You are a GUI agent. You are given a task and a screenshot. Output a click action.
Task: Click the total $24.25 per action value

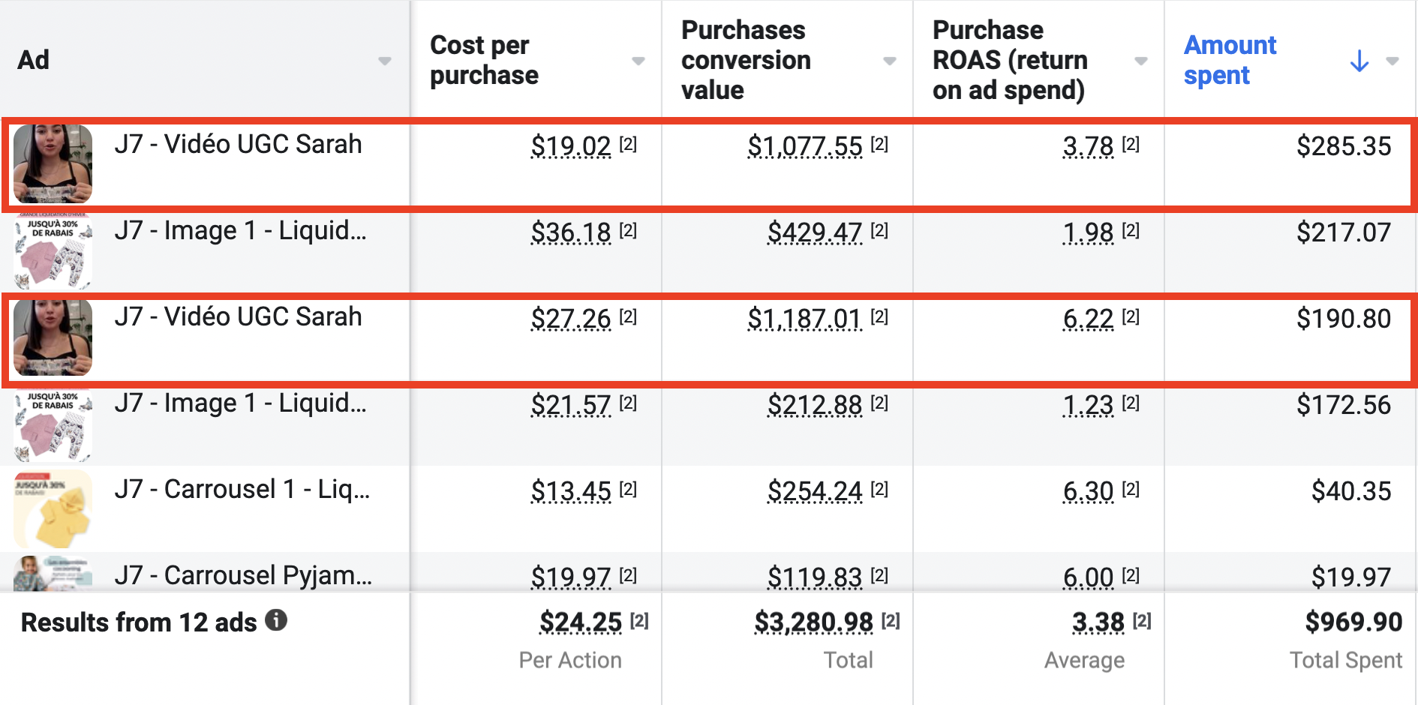tap(581, 622)
